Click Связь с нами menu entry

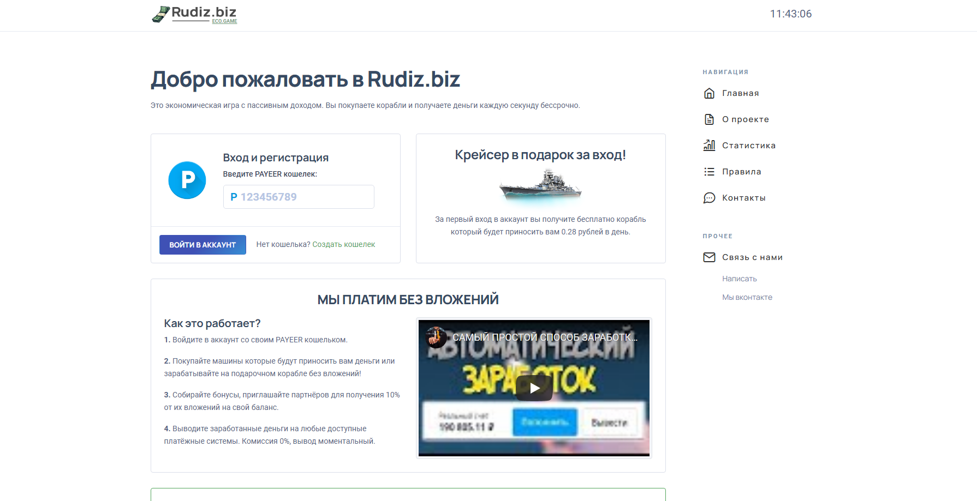(x=752, y=257)
